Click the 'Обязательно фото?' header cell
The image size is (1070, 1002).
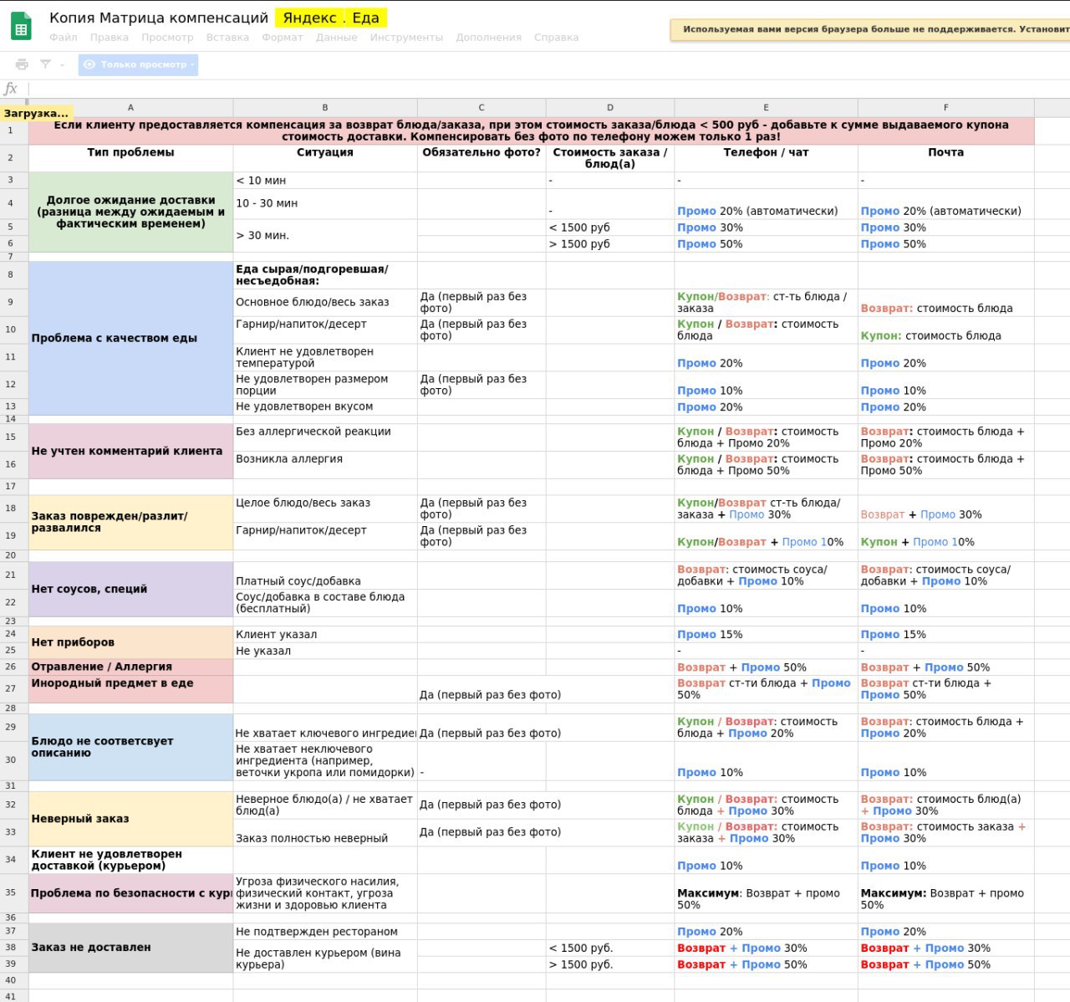coord(481,158)
